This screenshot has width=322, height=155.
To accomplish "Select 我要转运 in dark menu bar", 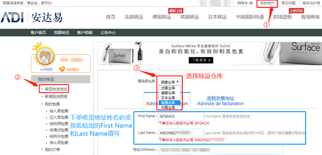I will (x=62, y=33).
